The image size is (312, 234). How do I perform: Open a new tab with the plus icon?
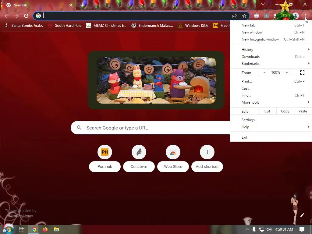pyautogui.click(x=82, y=5)
